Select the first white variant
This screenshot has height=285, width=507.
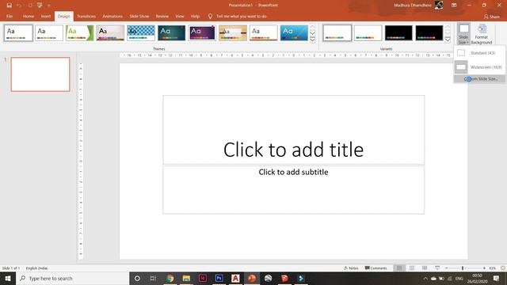(x=337, y=33)
